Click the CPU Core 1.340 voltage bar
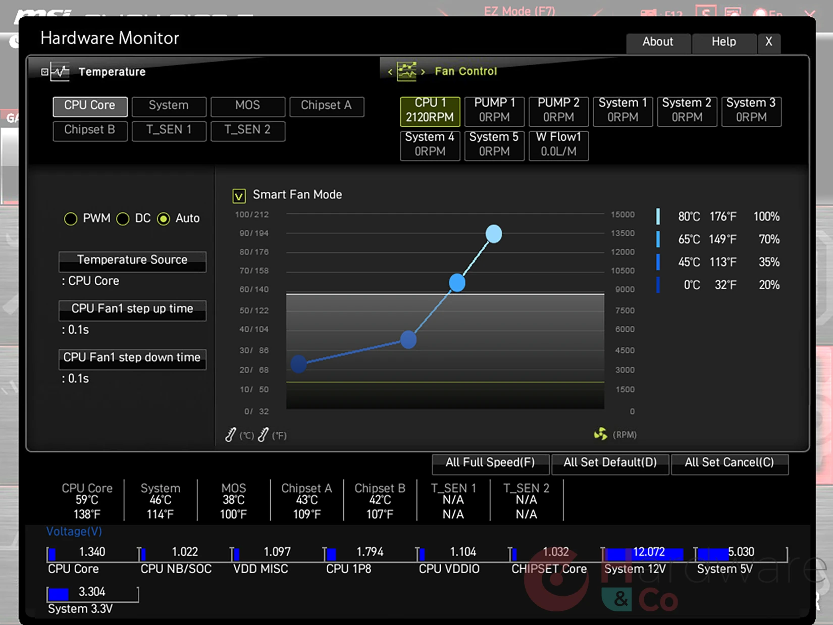 click(92, 554)
